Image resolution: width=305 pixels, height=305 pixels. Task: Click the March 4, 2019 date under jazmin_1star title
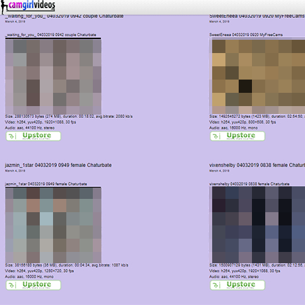(15, 170)
